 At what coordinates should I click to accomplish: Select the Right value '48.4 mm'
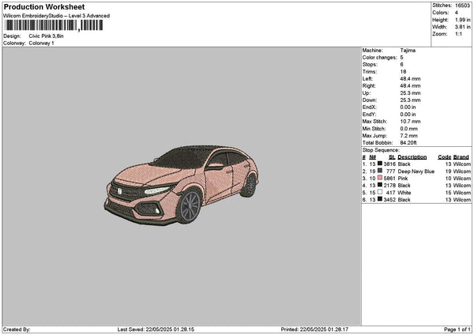coord(410,86)
